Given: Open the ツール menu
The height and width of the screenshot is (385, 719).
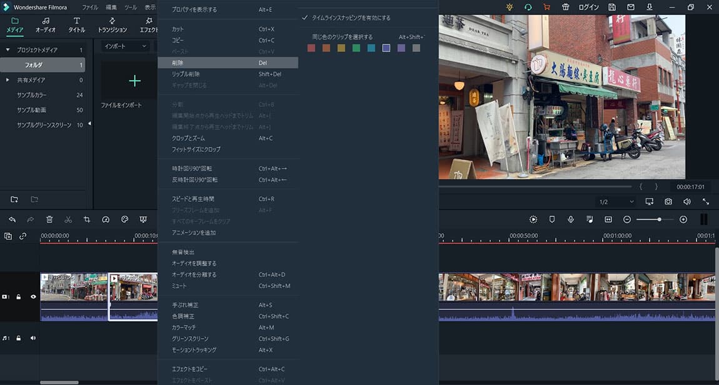Looking at the screenshot, I should click(x=131, y=7).
